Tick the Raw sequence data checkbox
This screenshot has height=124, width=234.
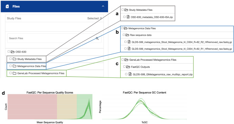click(x=124, y=35)
